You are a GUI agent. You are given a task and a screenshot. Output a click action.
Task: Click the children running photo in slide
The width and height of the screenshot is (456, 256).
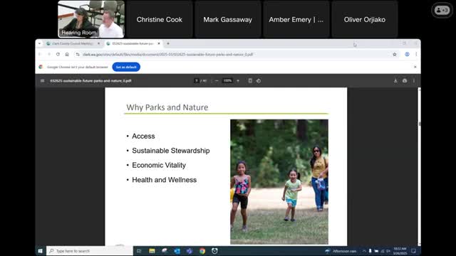click(279, 182)
